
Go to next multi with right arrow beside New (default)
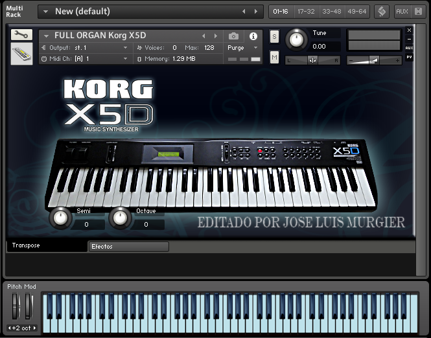[x=256, y=12]
